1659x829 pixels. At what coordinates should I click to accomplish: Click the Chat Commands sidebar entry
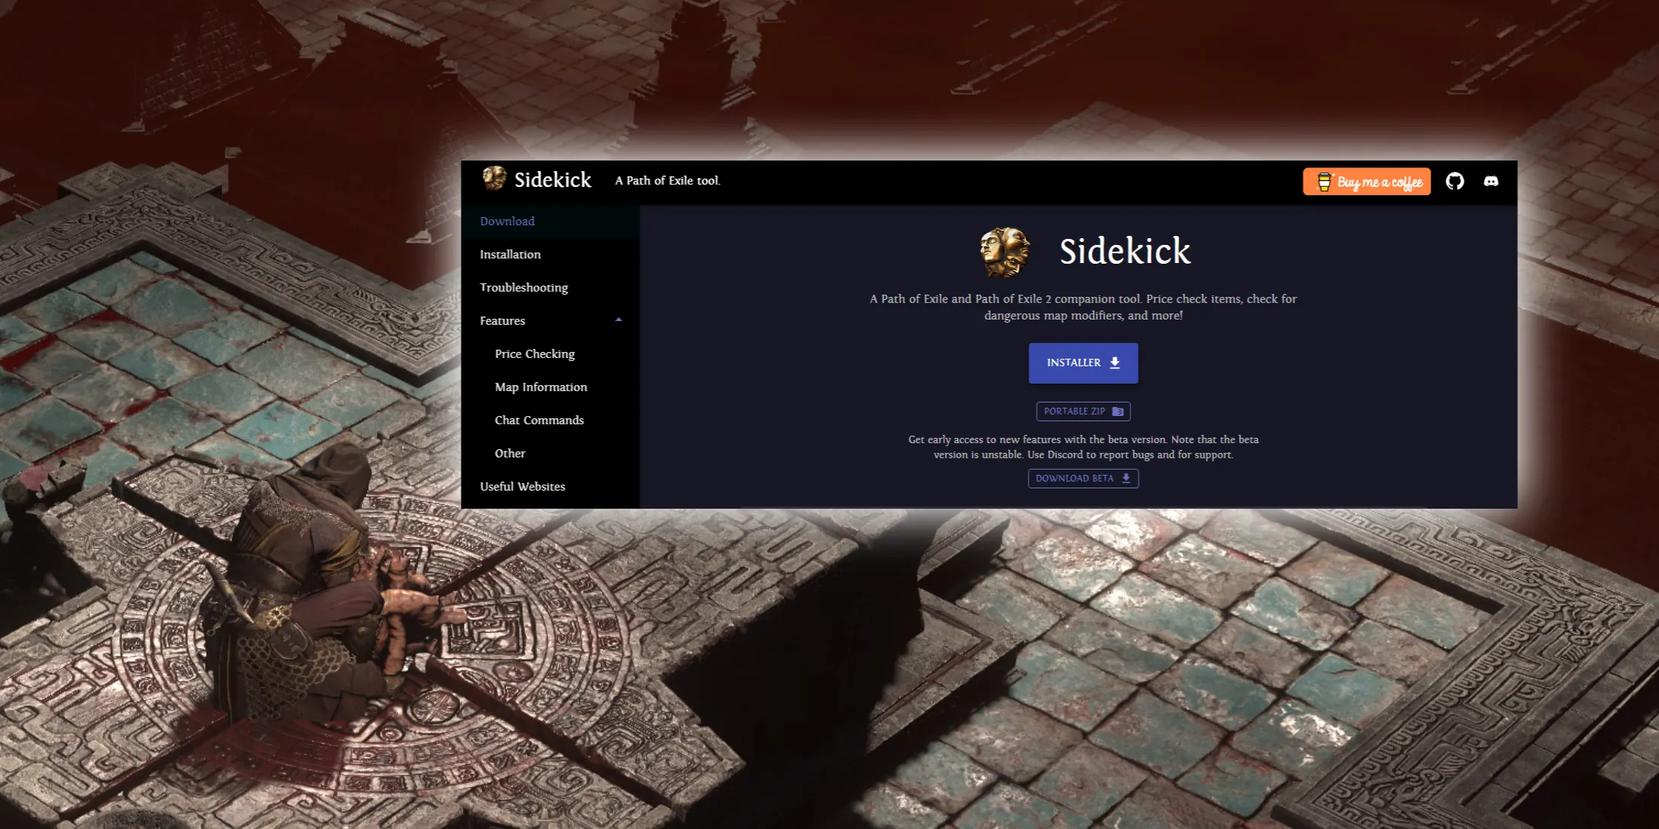[x=540, y=420]
